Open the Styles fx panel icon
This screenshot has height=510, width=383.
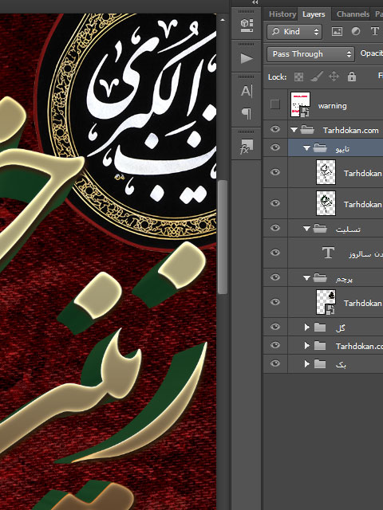click(247, 147)
